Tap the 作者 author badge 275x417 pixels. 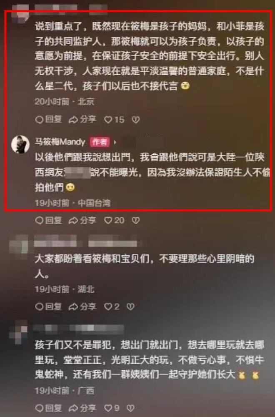(x=100, y=142)
